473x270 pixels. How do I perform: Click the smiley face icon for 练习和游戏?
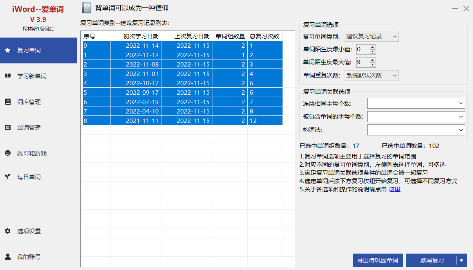[x=7, y=153]
